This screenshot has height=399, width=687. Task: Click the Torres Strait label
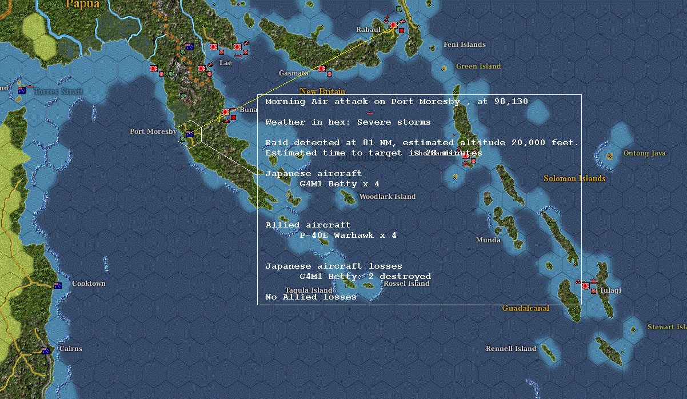(x=58, y=91)
